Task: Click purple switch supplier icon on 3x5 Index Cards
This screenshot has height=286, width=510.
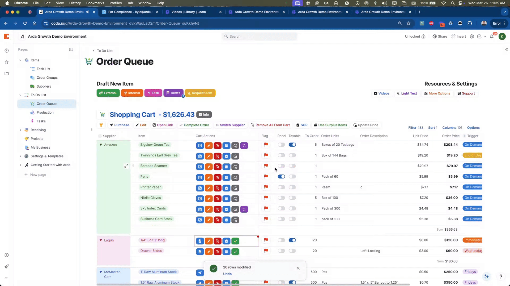Action: tap(244, 209)
